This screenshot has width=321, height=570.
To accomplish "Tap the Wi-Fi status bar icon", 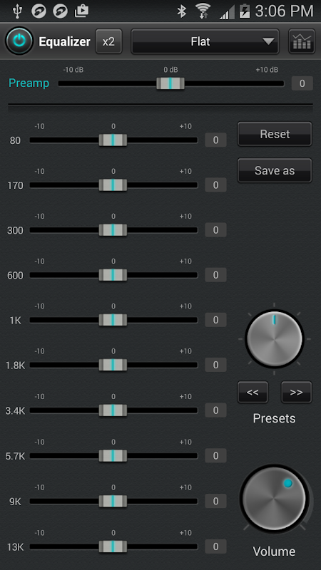I will pyautogui.click(x=203, y=11).
